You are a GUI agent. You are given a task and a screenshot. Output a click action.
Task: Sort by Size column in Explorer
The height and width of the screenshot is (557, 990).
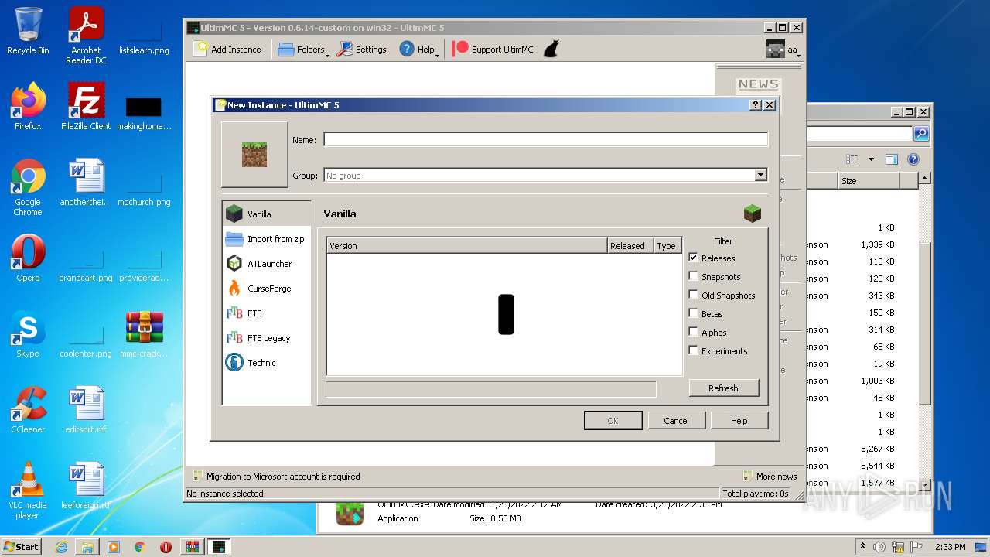[x=869, y=180]
